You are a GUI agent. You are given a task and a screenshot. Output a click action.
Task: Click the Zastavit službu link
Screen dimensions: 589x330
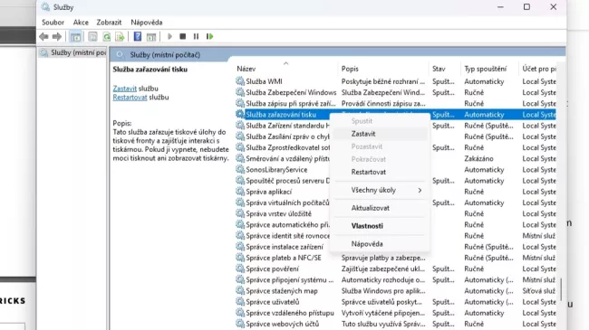(x=125, y=89)
